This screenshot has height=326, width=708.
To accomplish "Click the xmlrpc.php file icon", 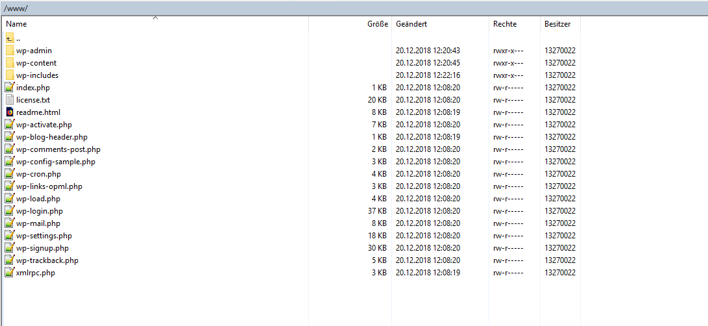I will (x=10, y=273).
